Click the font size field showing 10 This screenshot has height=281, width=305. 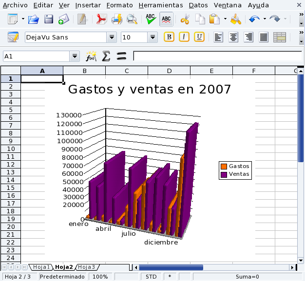point(134,37)
